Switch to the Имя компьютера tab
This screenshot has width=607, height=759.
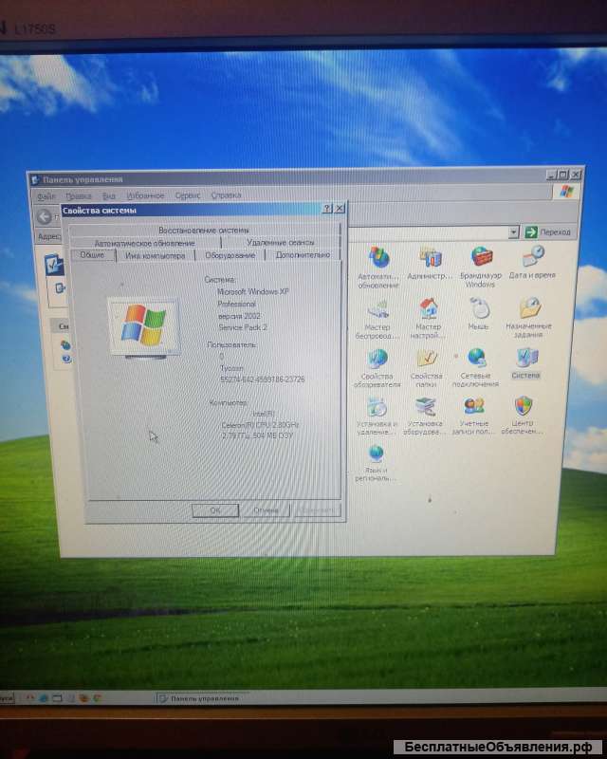pos(154,255)
